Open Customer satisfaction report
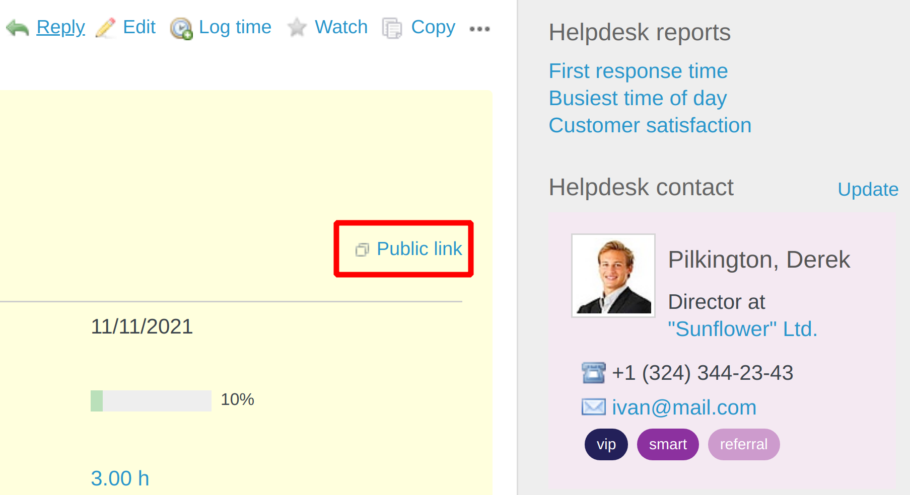 [650, 125]
